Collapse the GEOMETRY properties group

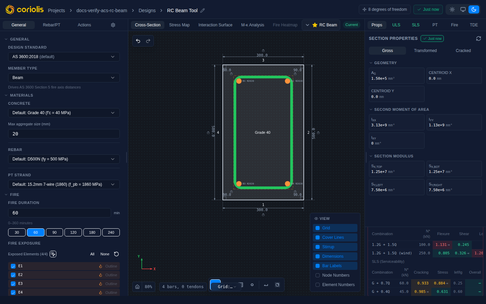coord(383,63)
